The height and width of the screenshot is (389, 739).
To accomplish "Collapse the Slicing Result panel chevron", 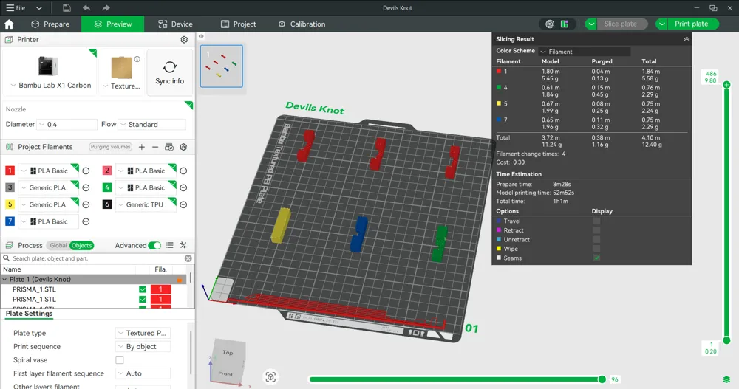I will 687,39.
